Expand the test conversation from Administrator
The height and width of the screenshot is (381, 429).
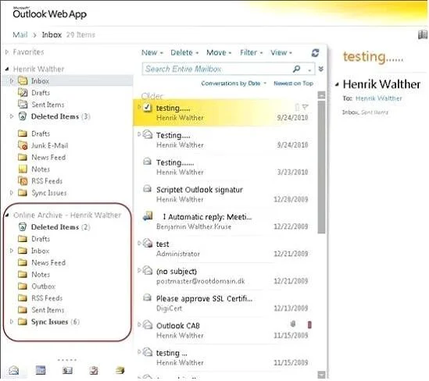click(x=139, y=243)
